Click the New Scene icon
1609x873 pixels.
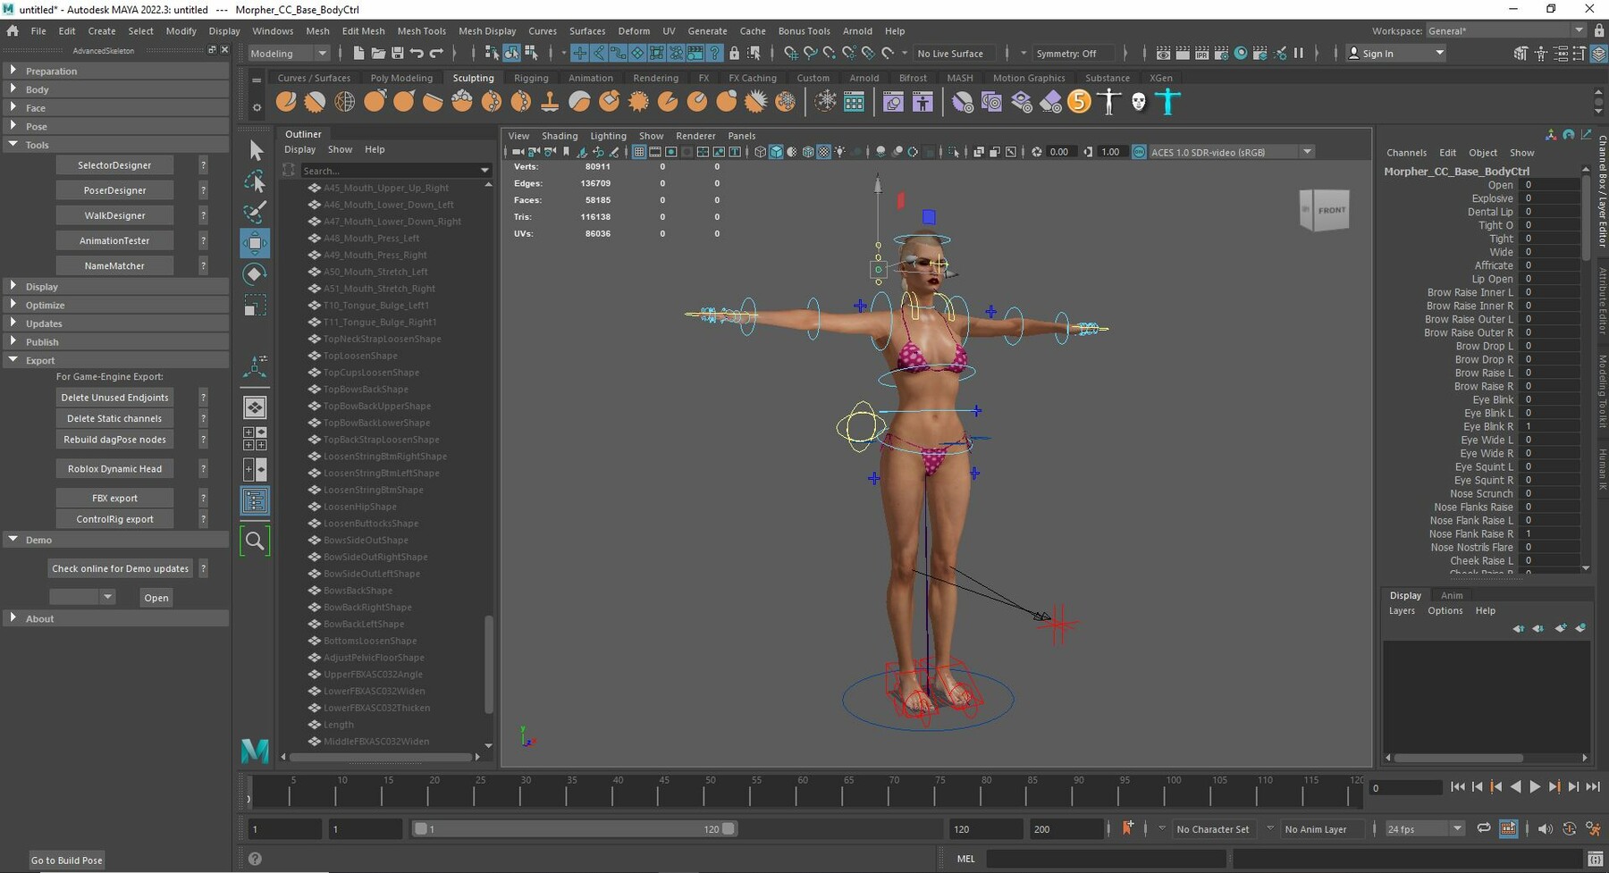click(x=358, y=54)
